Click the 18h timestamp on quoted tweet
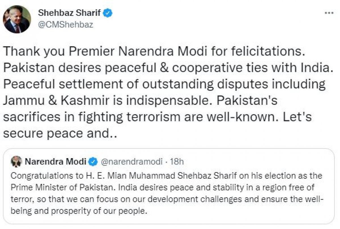The height and width of the screenshot is (229, 340). 178,162
